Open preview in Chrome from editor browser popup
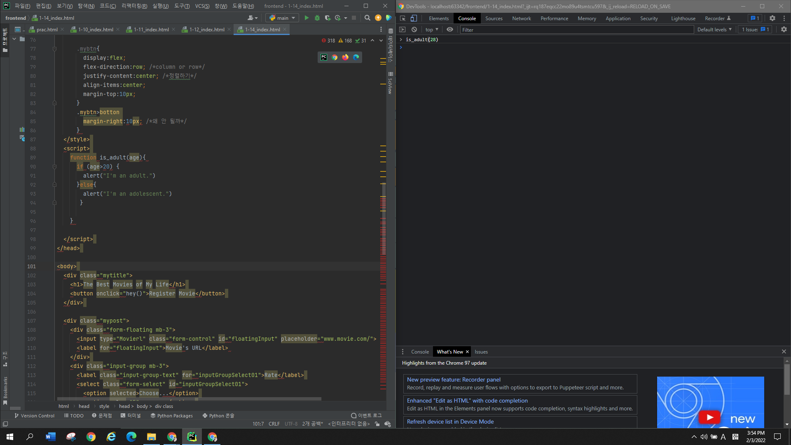The image size is (791, 445). [335, 57]
